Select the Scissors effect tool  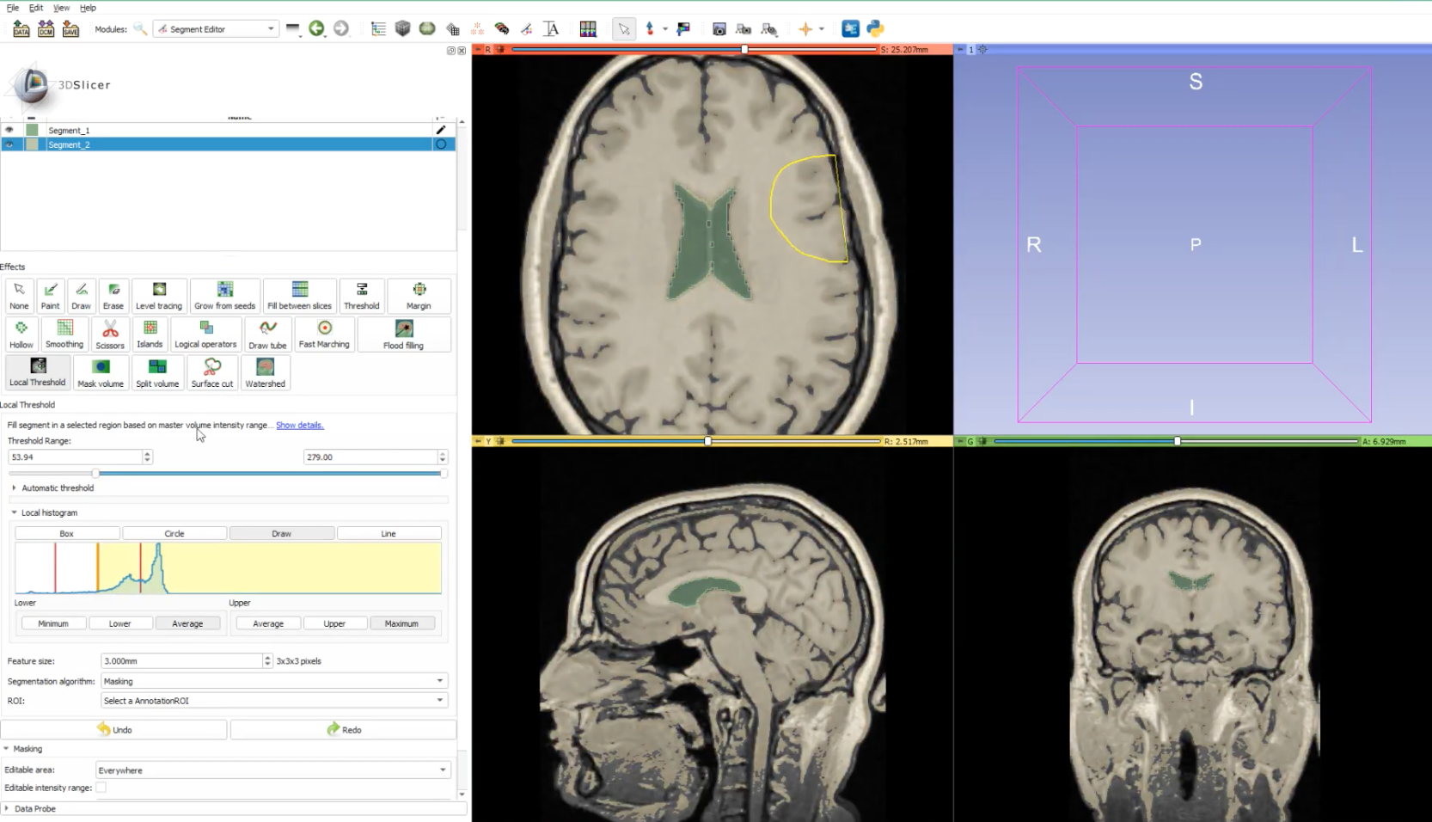(x=110, y=334)
